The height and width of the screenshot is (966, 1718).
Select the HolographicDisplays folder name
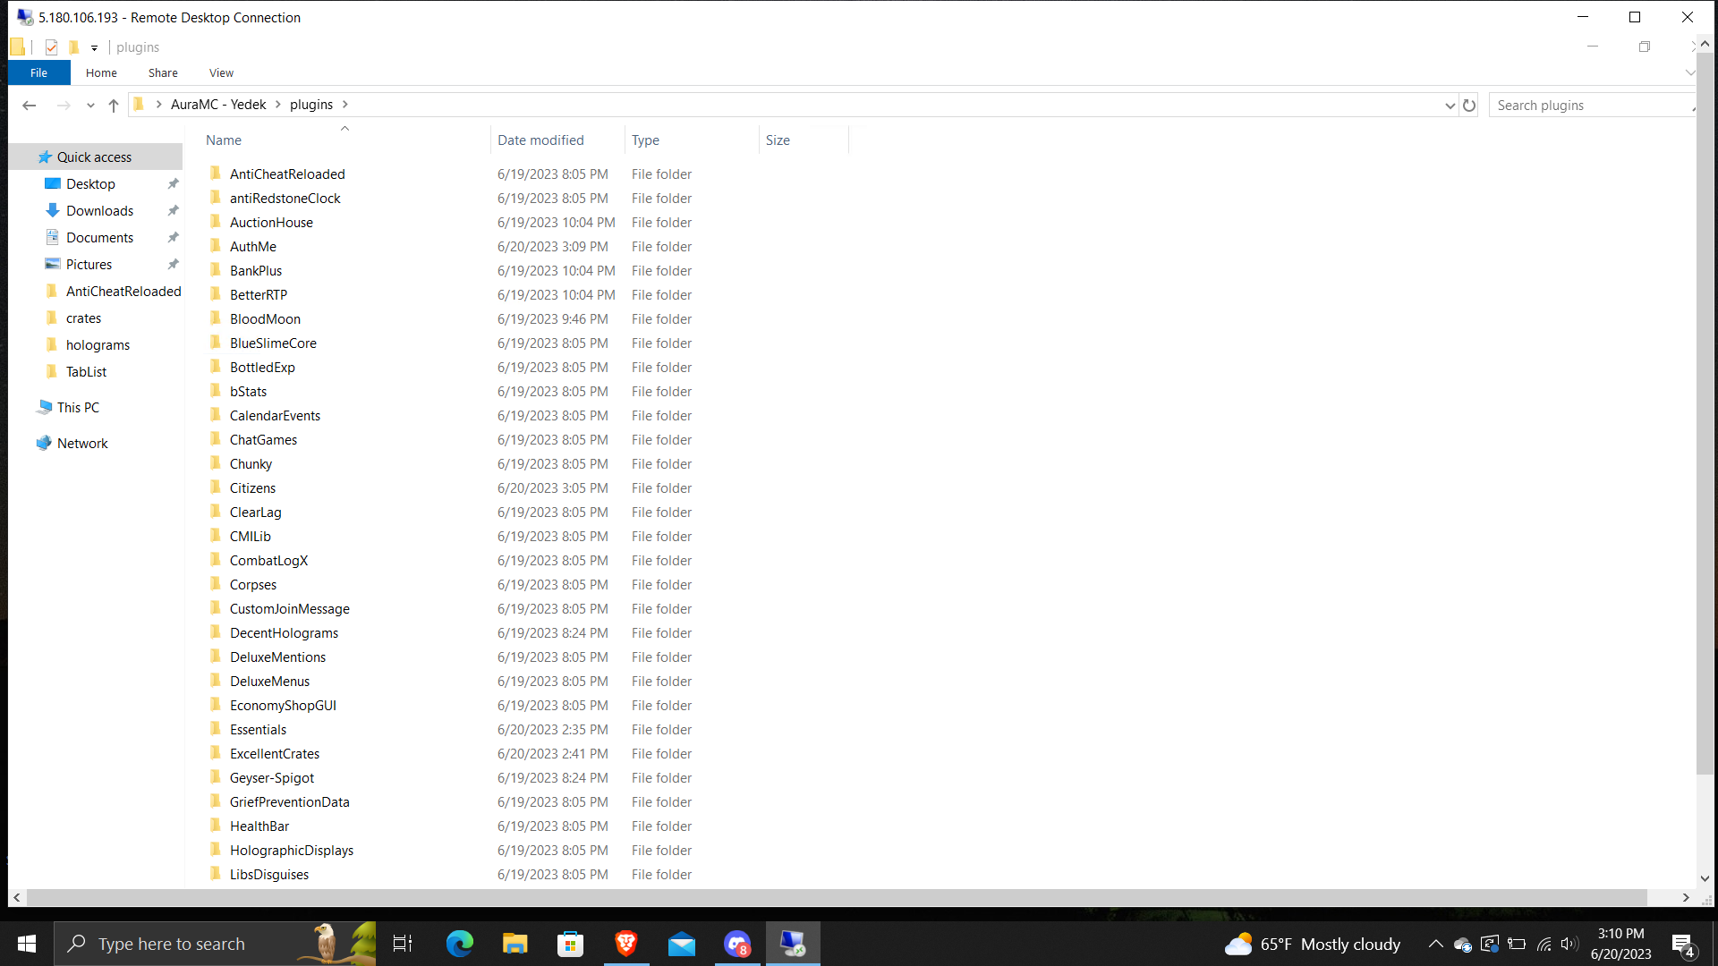coord(291,851)
